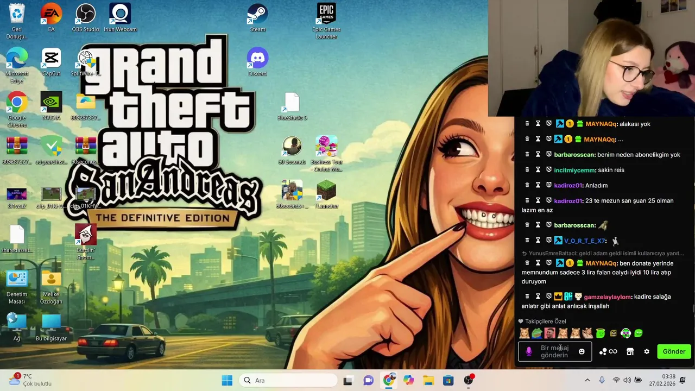
Task: Open Wi-Fi network tray icon
Action: (616, 381)
